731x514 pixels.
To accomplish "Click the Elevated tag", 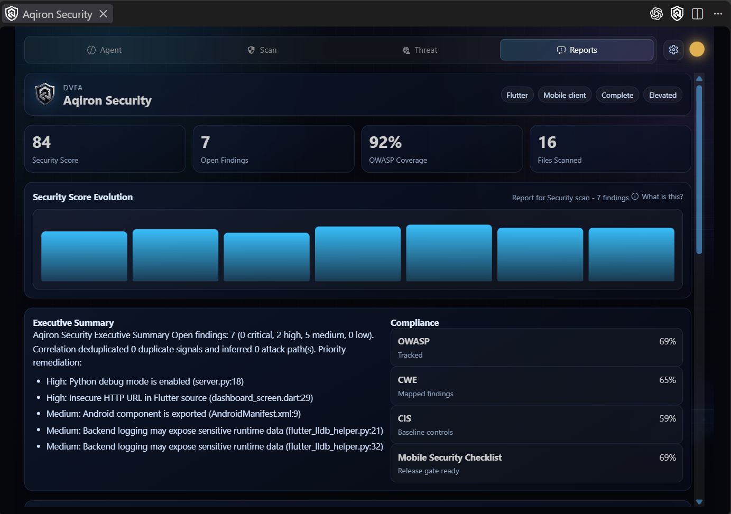I will [663, 95].
